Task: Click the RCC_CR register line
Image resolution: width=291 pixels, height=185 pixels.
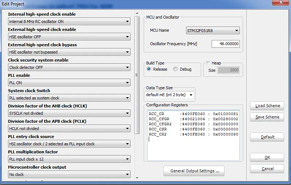Action: click(x=193, y=114)
